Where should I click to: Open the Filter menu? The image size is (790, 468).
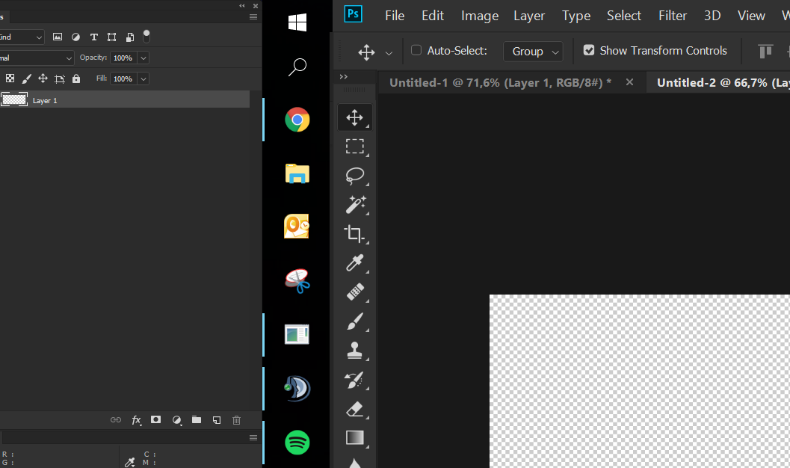point(672,16)
